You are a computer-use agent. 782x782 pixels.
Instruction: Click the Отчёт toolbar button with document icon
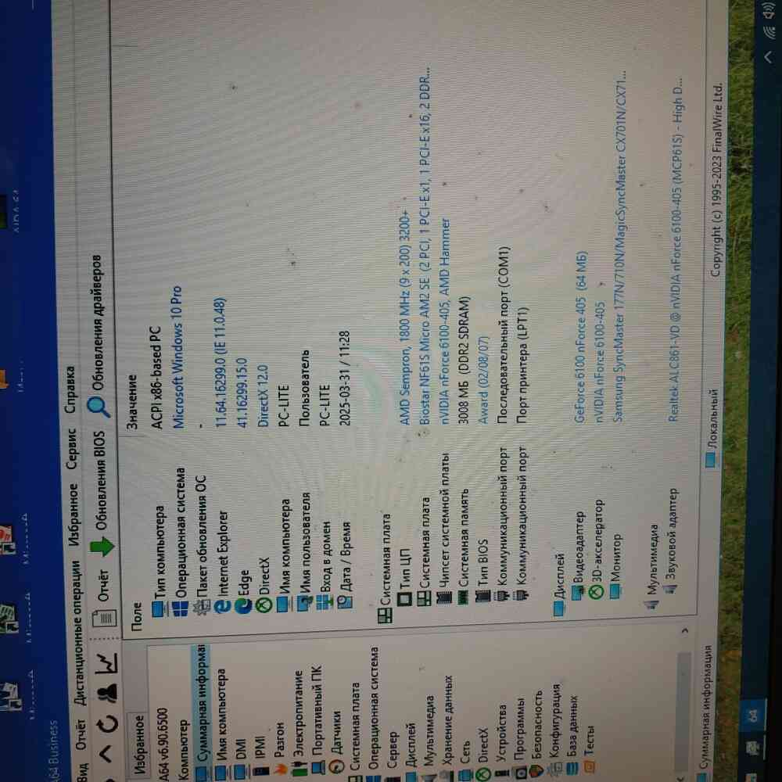pyautogui.click(x=104, y=597)
